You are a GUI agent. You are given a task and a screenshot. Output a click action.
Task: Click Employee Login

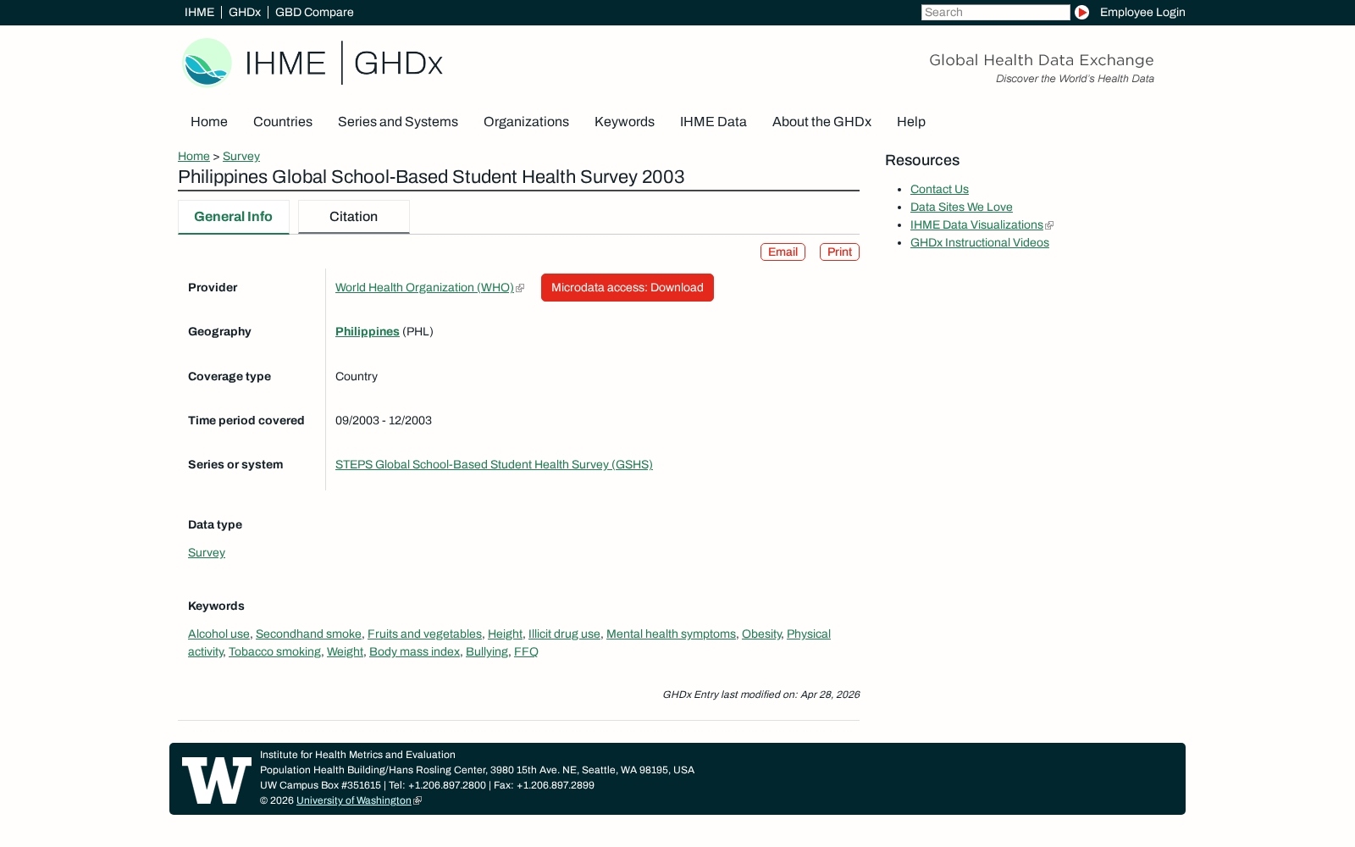tap(1142, 13)
